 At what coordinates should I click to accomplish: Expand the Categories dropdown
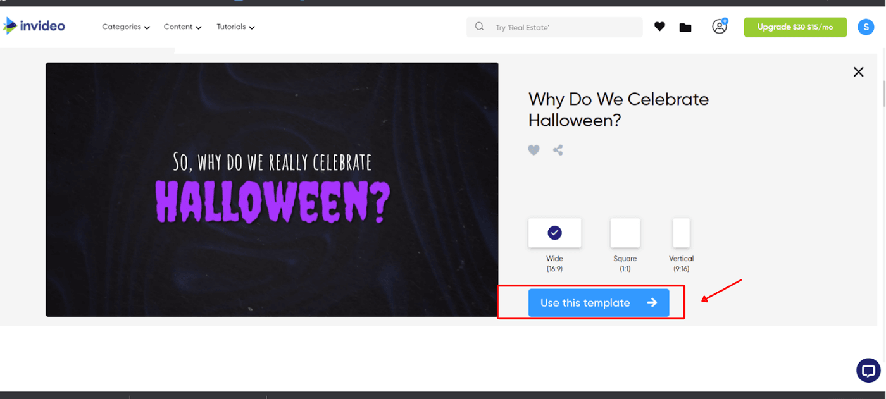(126, 27)
